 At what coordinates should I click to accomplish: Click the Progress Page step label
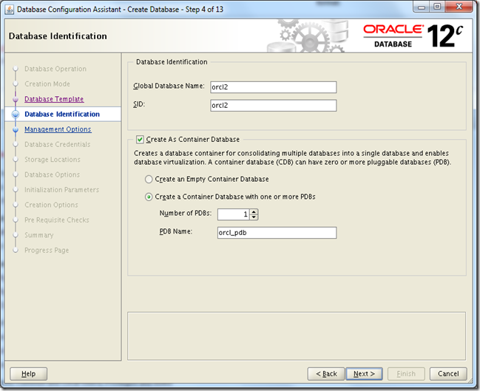[47, 251]
